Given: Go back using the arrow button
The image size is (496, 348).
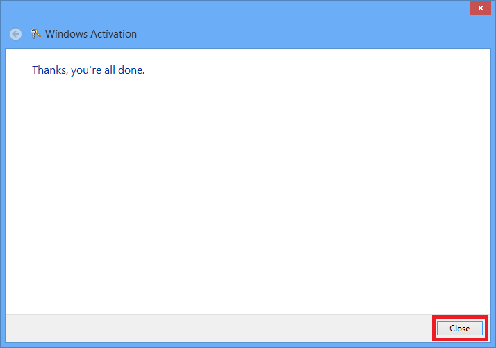Looking at the screenshot, I should 15,34.
